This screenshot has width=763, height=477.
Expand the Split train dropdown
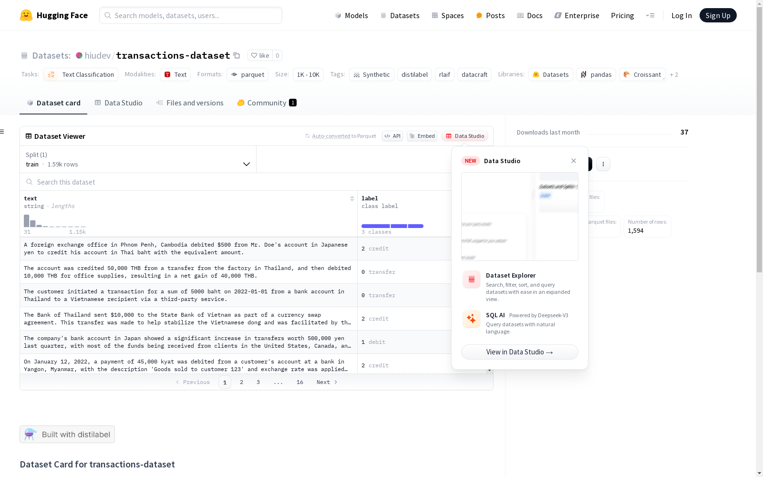[x=138, y=159]
